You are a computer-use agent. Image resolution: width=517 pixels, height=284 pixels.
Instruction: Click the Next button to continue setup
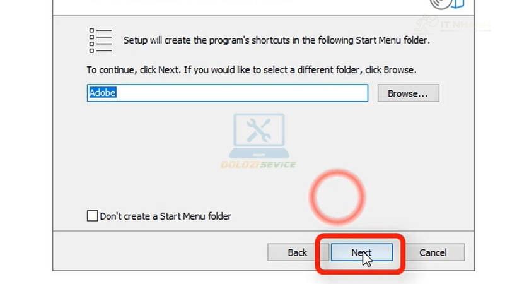coord(362,252)
